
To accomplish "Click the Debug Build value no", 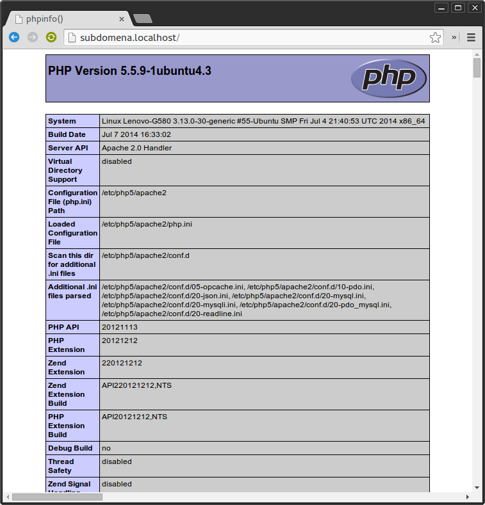I will point(106,448).
